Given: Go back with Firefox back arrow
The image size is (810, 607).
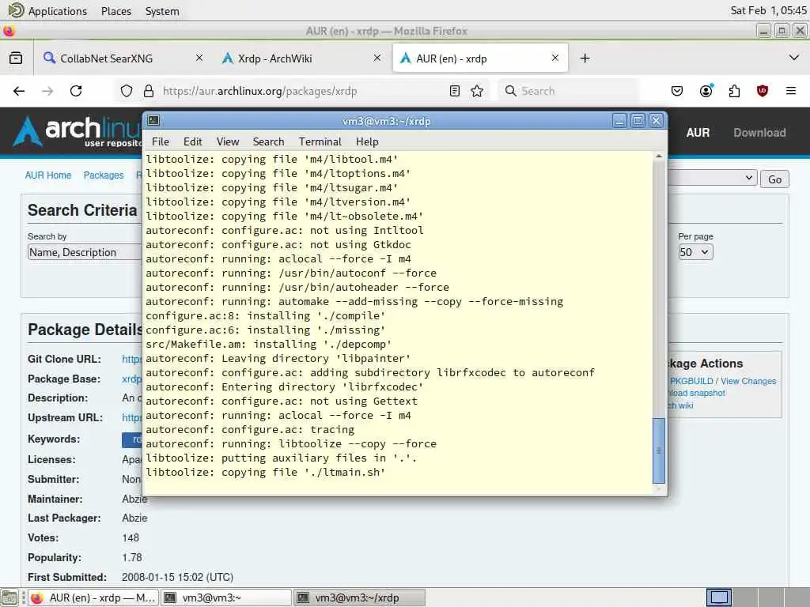Looking at the screenshot, I should [19, 91].
